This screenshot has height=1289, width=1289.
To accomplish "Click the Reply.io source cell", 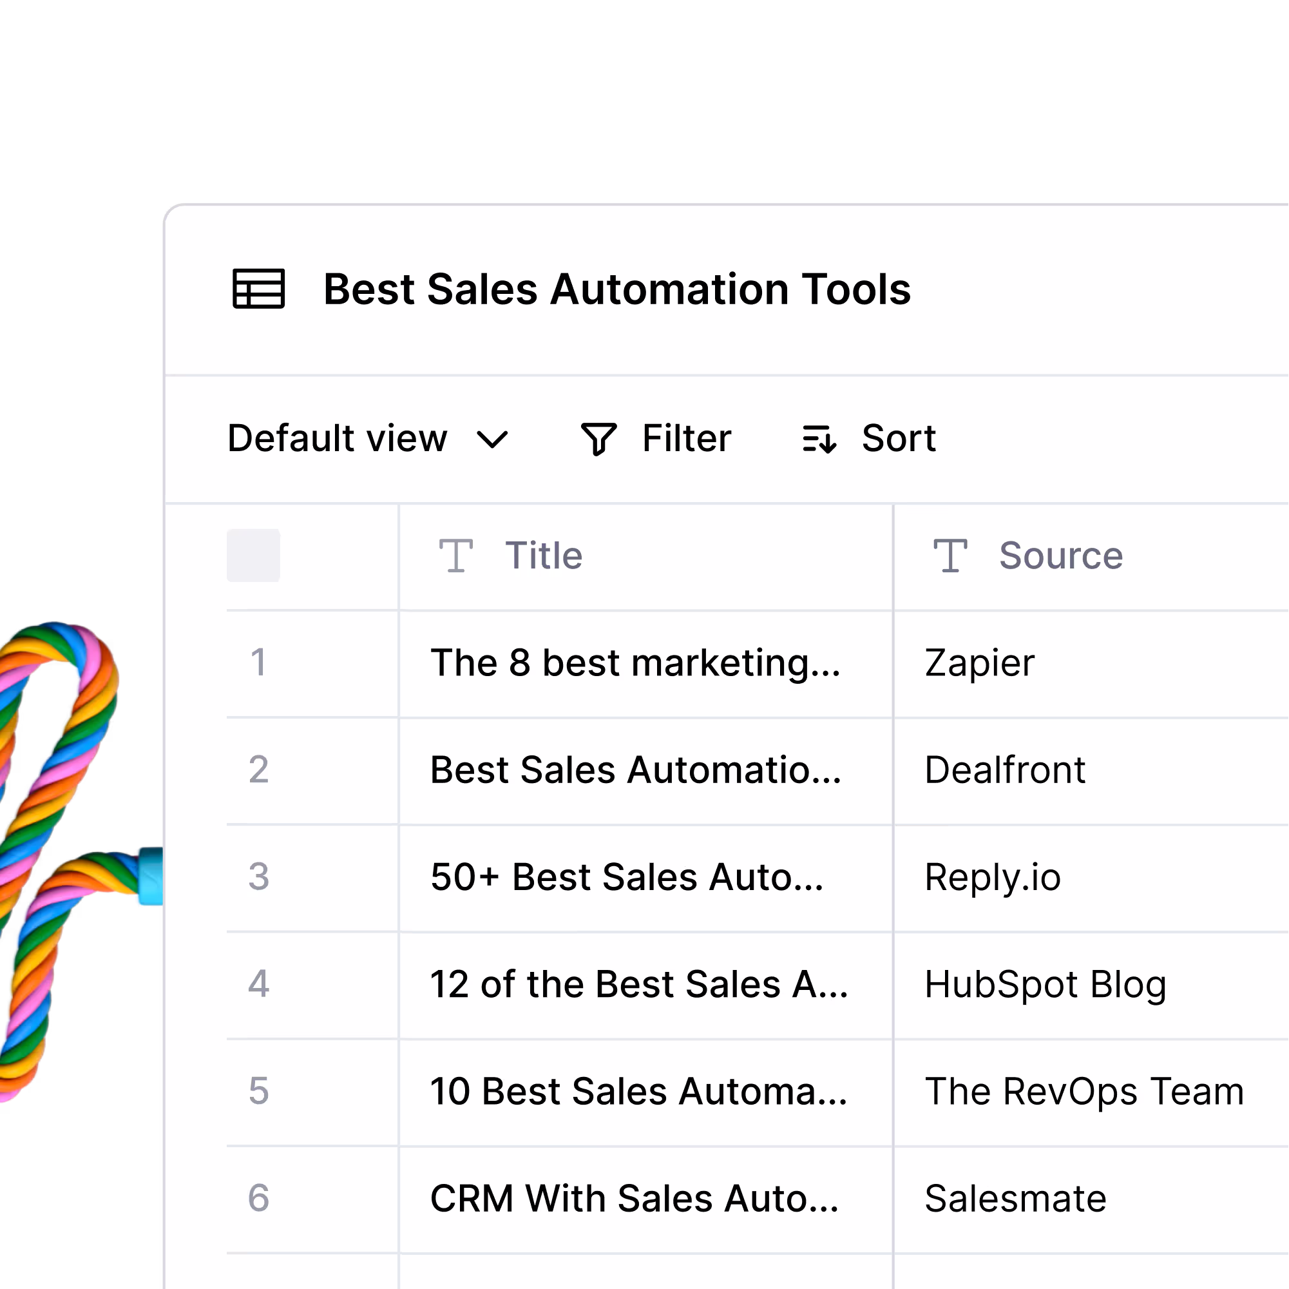I will point(1091,878).
